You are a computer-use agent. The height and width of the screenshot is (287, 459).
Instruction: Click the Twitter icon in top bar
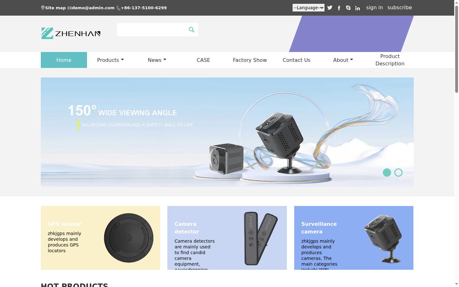[330, 8]
